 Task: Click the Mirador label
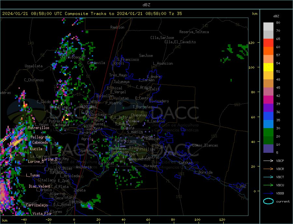pyautogui.click(x=151, y=166)
